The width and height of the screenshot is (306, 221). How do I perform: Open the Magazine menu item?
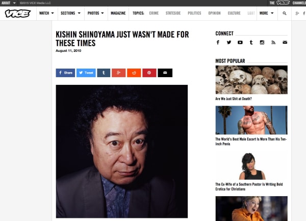[118, 13]
